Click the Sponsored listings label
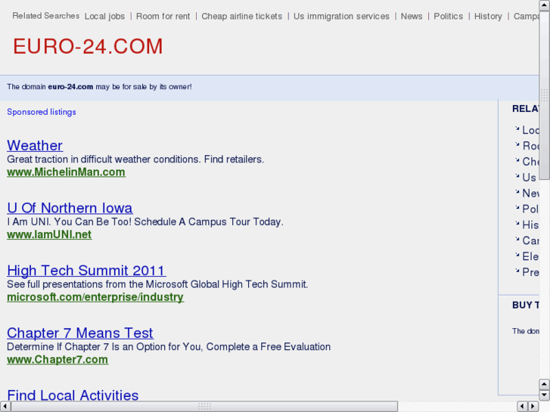 tap(42, 112)
